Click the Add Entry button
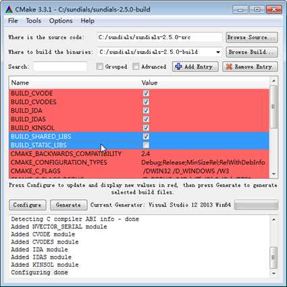Image resolution: width=287 pixels, height=287 pixels. 195,67
